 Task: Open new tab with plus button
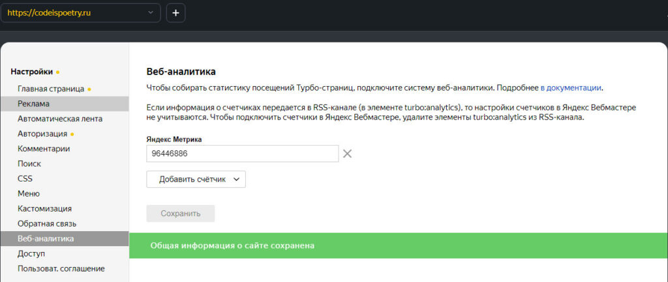pyautogui.click(x=176, y=12)
